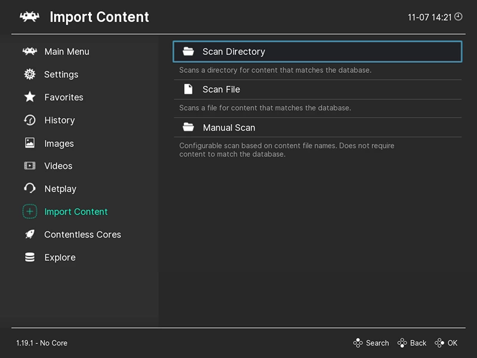This screenshot has width=477, height=358.
Task: Click the Contentless Cores rocket icon
Action: click(29, 234)
